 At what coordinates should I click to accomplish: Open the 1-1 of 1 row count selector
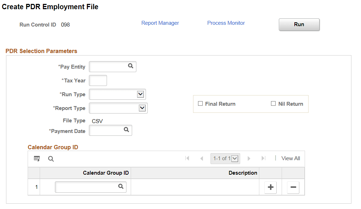tap(235, 158)
